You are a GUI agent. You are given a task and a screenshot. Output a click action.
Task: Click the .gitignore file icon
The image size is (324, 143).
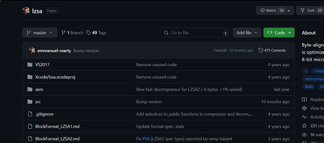[30, 114]
